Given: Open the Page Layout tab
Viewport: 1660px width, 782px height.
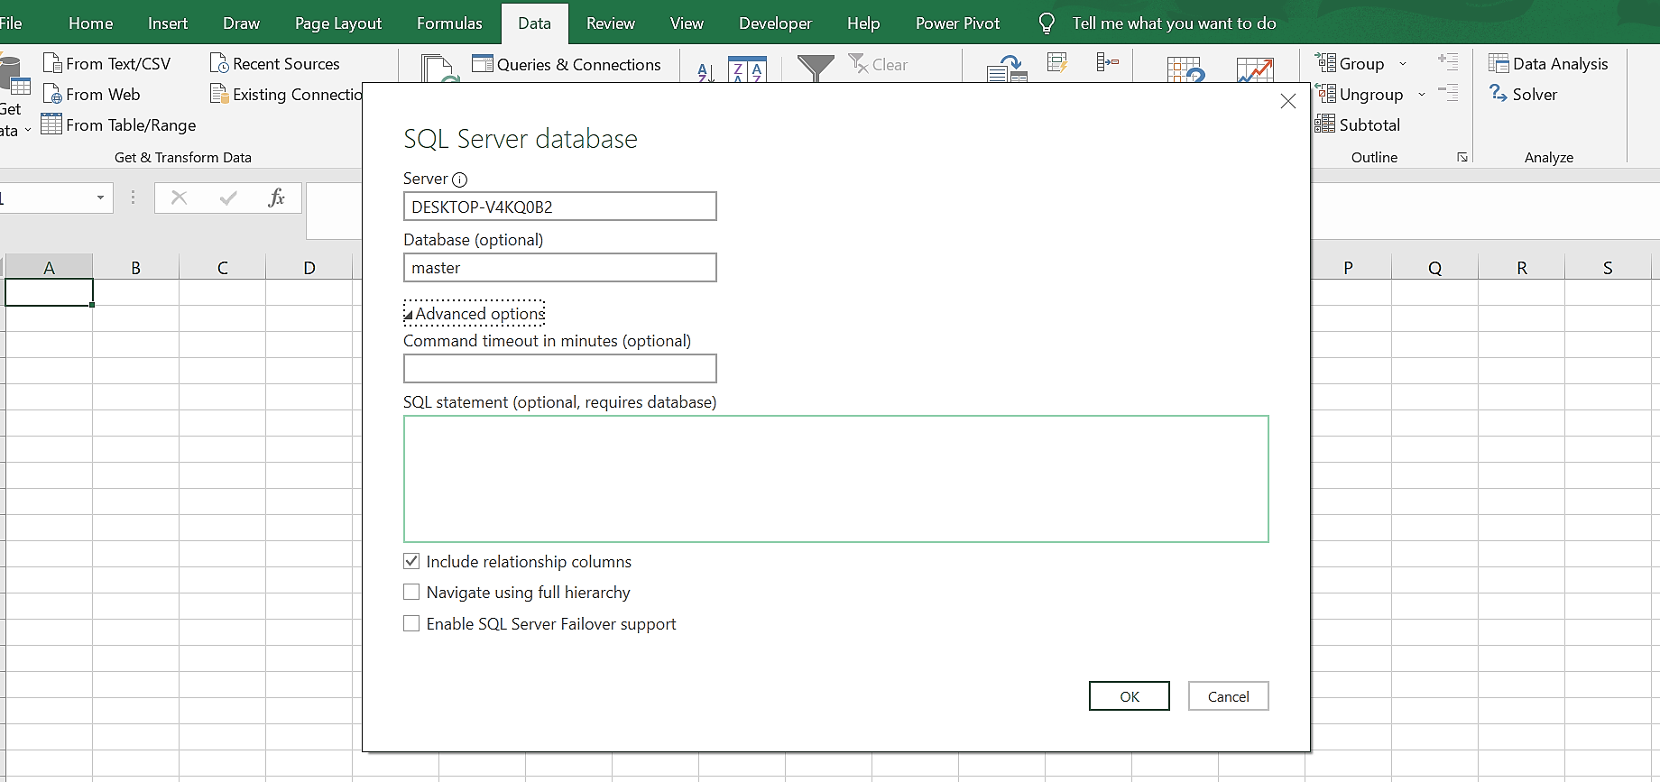Looking at the screenshot, I should point(338,23).
